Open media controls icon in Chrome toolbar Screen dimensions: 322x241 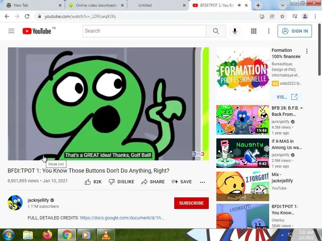pyautogui.click(x=295, y=16)
